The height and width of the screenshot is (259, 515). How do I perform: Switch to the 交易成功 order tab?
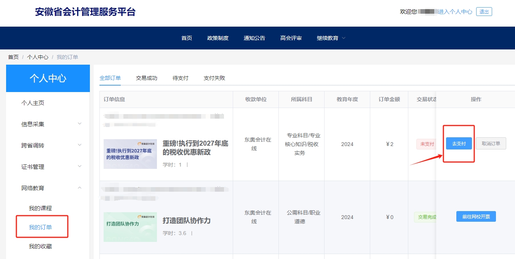(146, 78)
